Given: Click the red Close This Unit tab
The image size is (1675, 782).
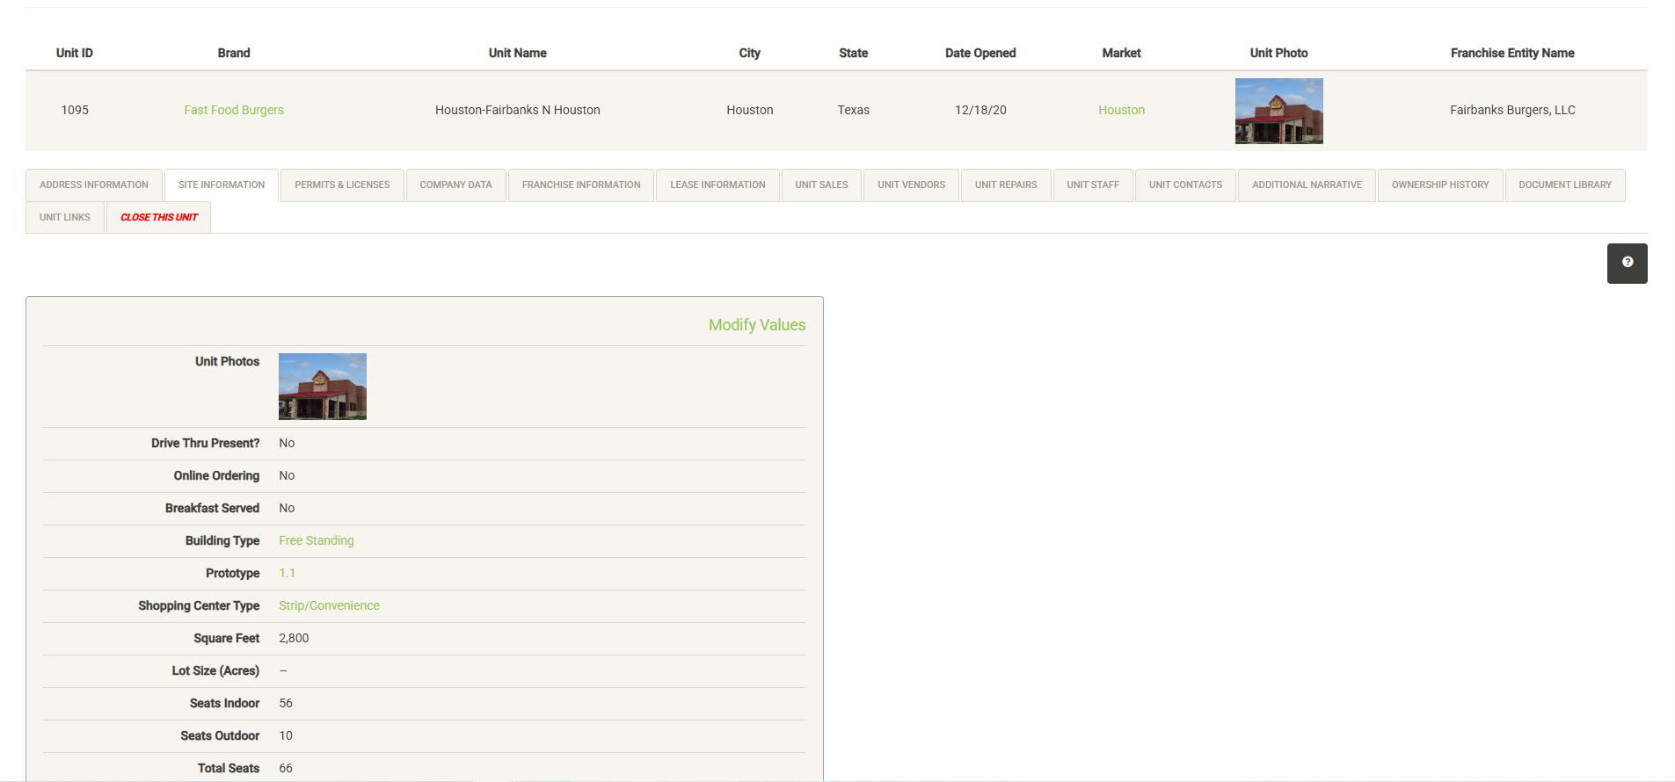Looking at the screenshot, I should tap(159, 218).
